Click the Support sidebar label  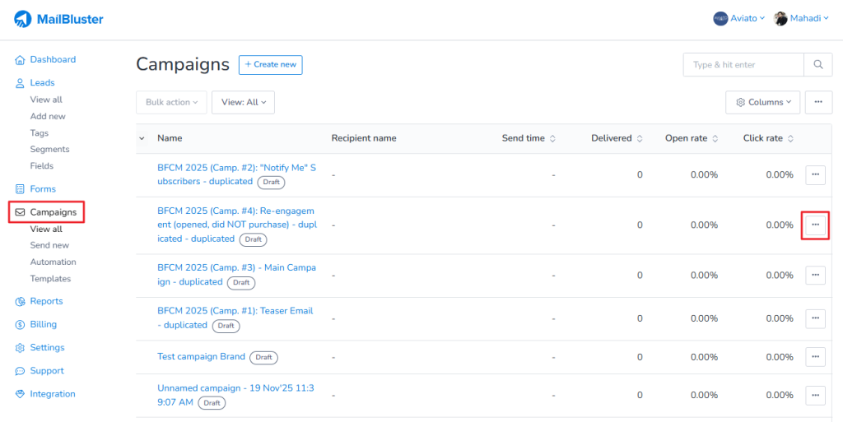[x=47, y=371]
